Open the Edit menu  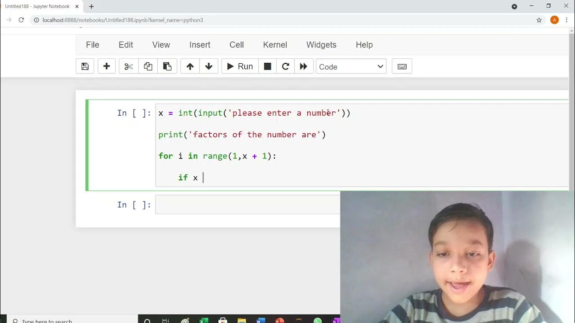pos(126,45)
